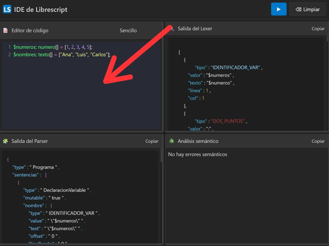329x246 pixels.
Task: Click the "DeclaracionVariable" line in Parser output
Action: pyautogui.click(x=57, y=190)
